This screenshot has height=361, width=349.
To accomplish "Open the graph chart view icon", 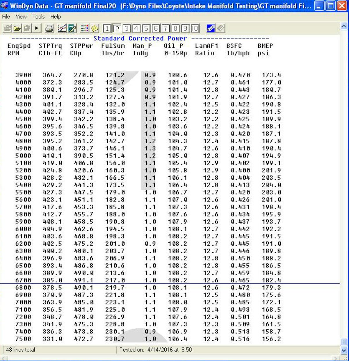I will [x=62, y=28].
